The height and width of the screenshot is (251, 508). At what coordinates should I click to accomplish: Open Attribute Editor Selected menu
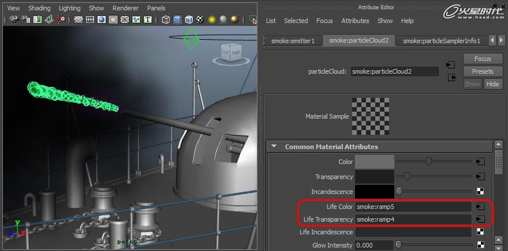(296, 21)
